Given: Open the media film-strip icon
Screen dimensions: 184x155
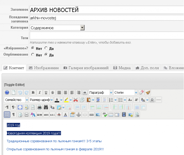Looking at the screenshot, I should coord(124,114).
